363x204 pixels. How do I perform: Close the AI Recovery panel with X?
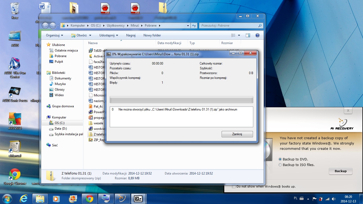point(348,111)
